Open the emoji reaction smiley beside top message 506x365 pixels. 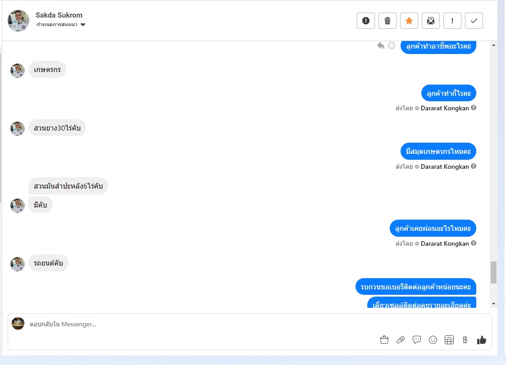[x=392, y=45]
